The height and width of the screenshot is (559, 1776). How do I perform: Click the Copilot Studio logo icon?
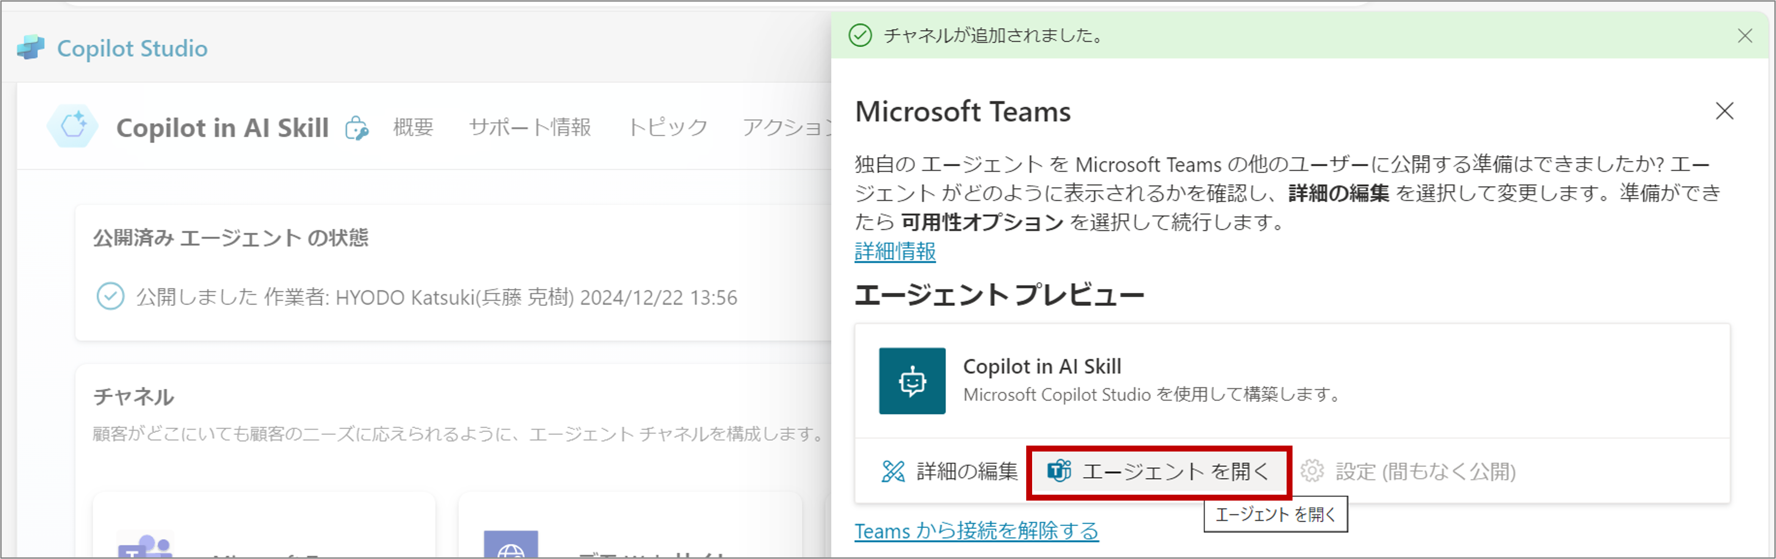tap(30, 47)
